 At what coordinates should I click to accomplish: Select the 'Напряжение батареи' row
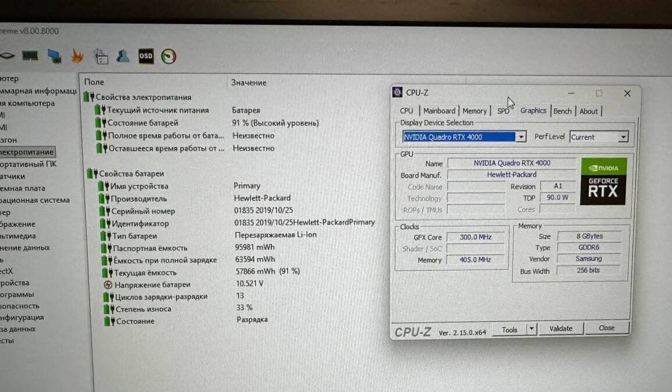[x=152, y=285]
